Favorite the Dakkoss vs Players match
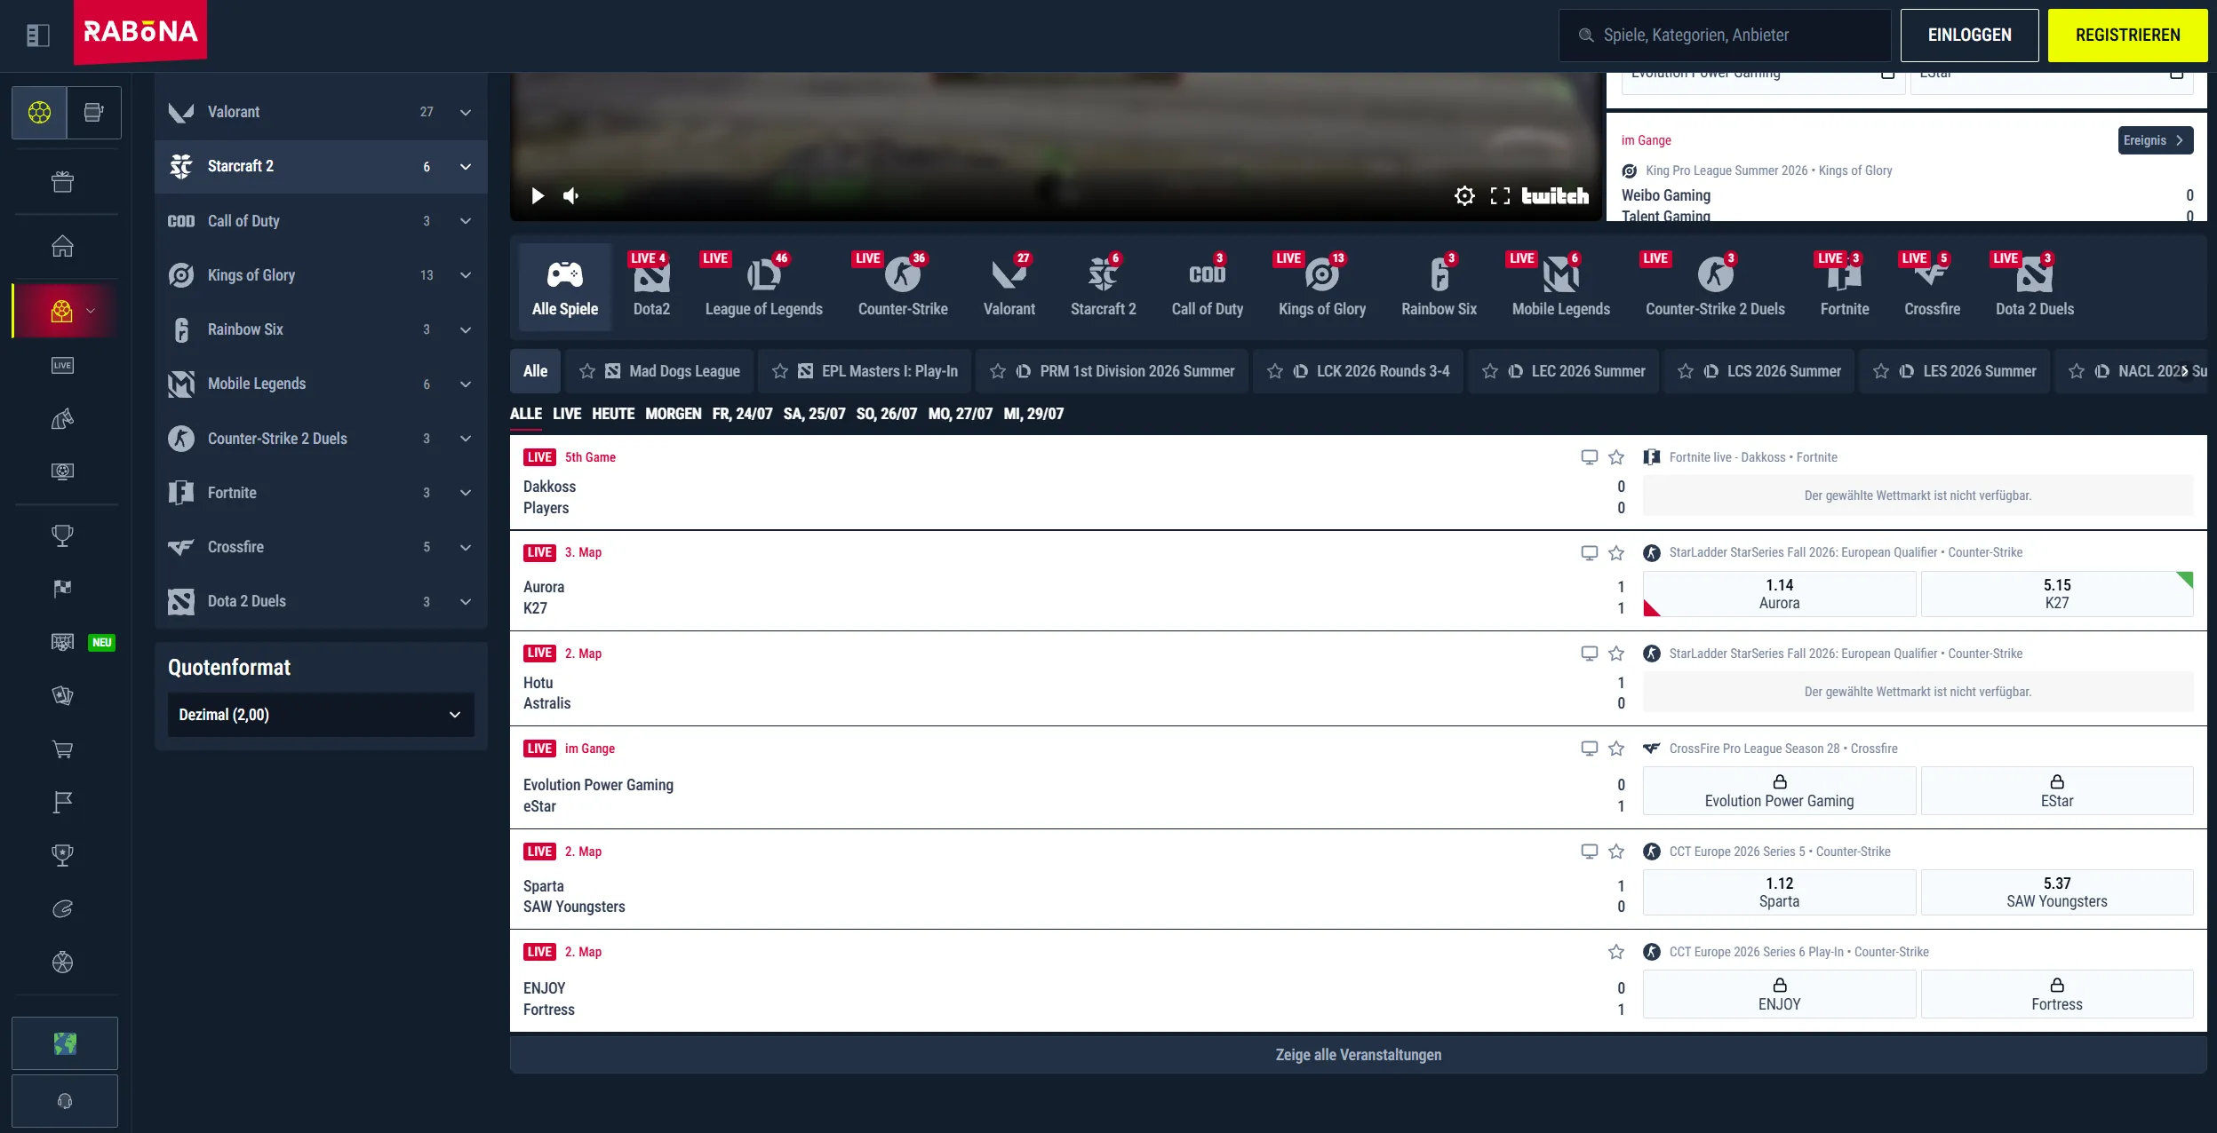The width and height of the screenshot is (2217, 1133). [1616, 457]
